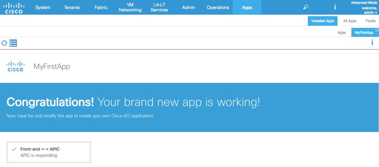Viewport: 379px width, 167px height.
Task: Switch to All Apps tab
Action: (x=350, y=21)
